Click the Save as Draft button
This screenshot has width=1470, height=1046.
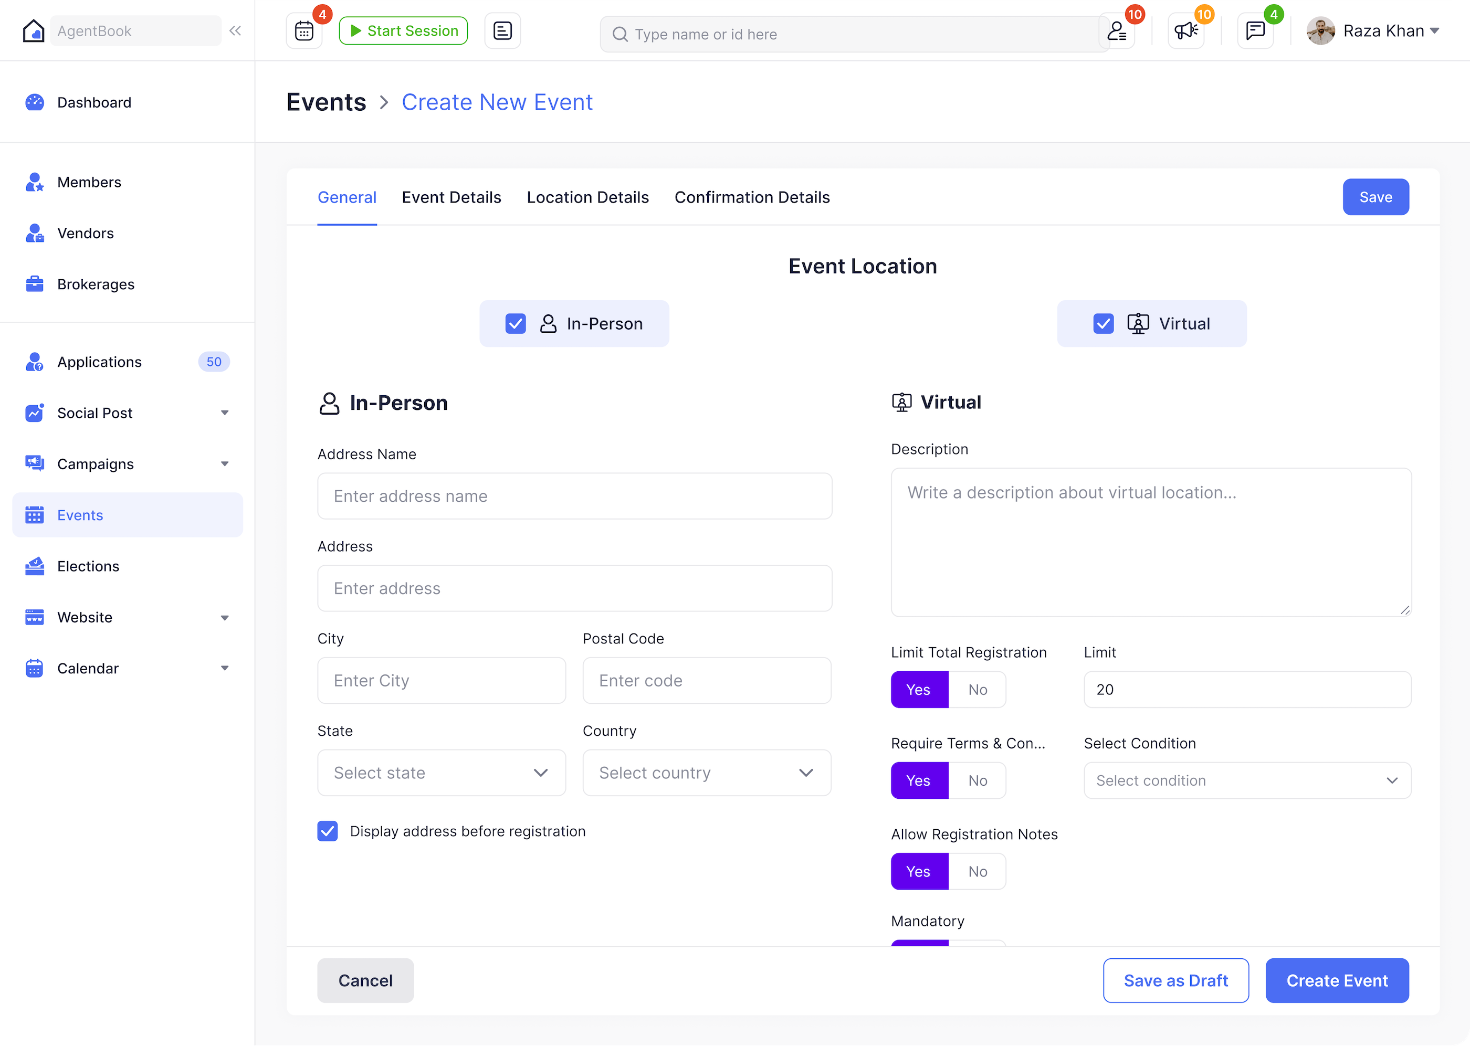tap(1175, 980)
